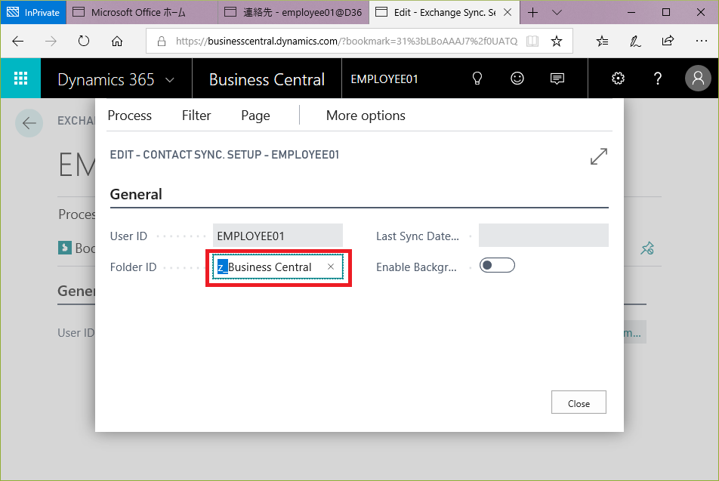Image resolution: width=719 pixels, height=481 pixels.
Task: Click the help question mark icon
Action: [x=658, y=79]
